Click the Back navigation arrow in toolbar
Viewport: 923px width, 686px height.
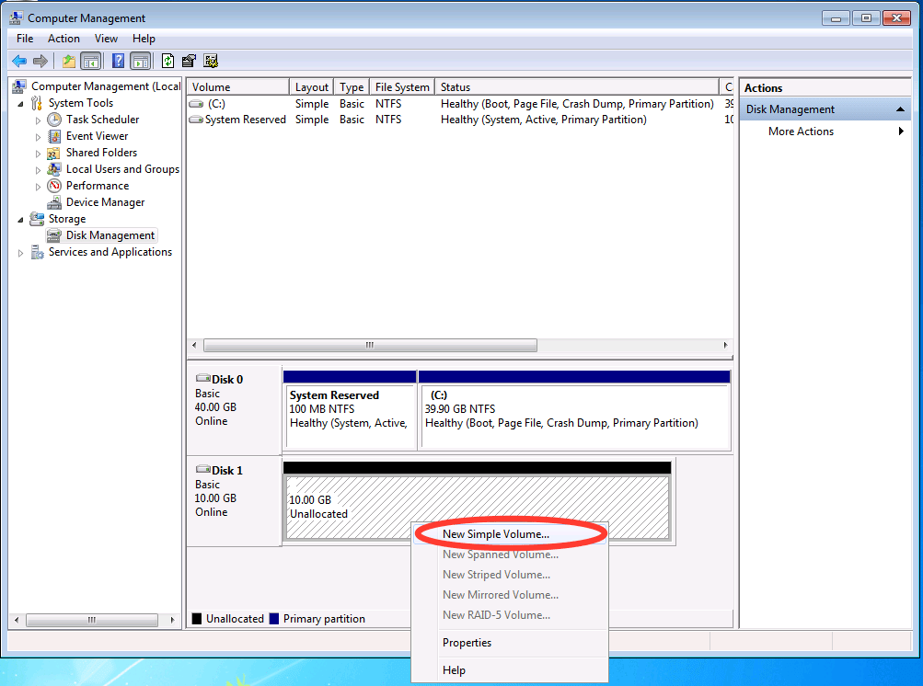pyautogui.click(x=19, y=61)
